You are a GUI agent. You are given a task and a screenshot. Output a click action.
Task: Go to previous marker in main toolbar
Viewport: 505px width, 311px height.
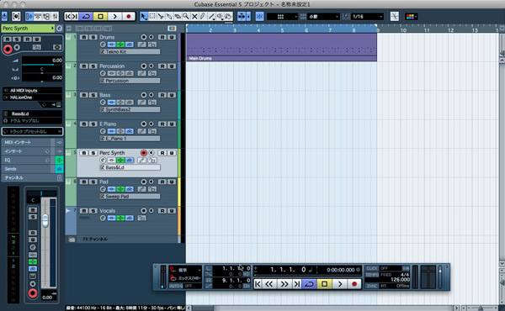[x=68, y=17]
